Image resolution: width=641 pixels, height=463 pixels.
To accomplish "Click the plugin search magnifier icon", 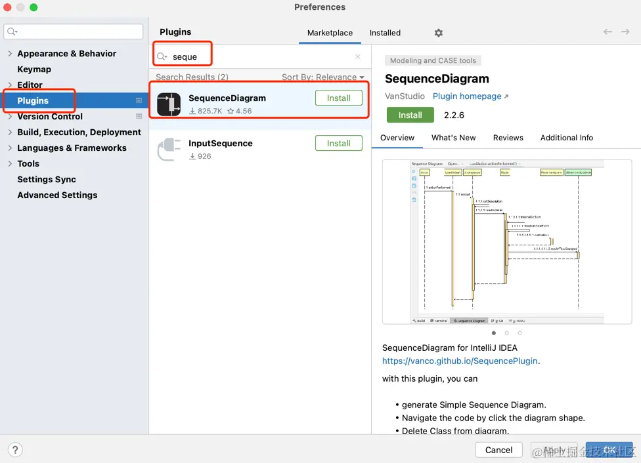I will tap(162, 56).
